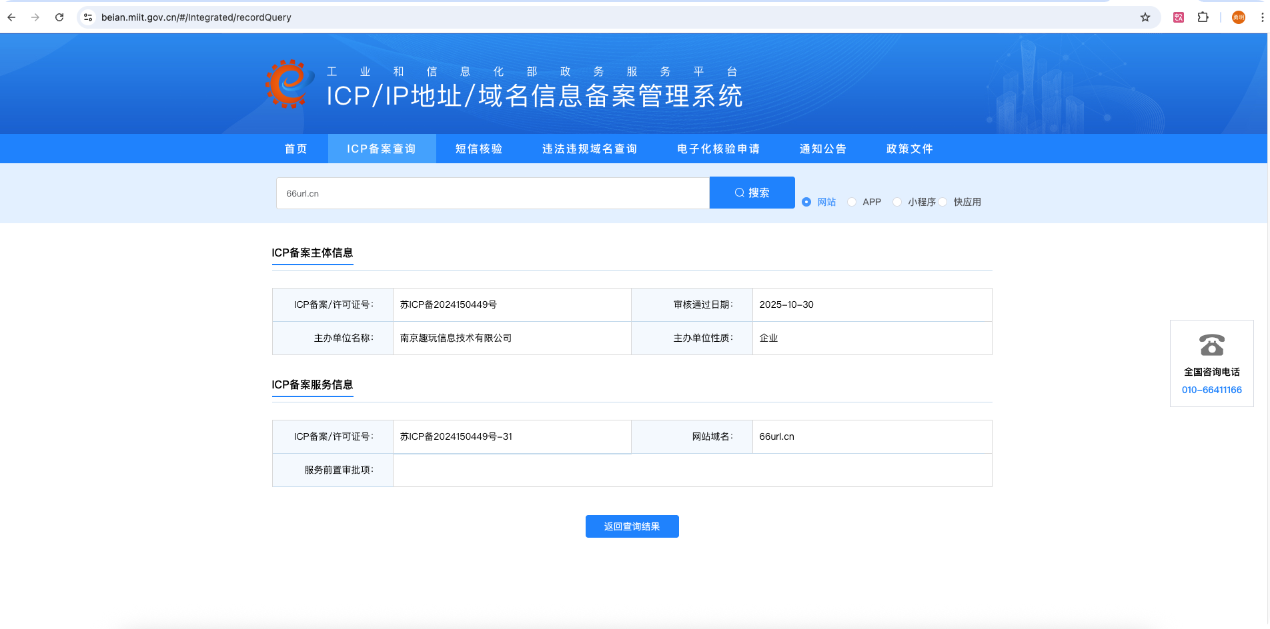This screenshot has width=1270, height=629.
Task: Open the Chrome three-dot menu
Action: [x=1262, y=17]
